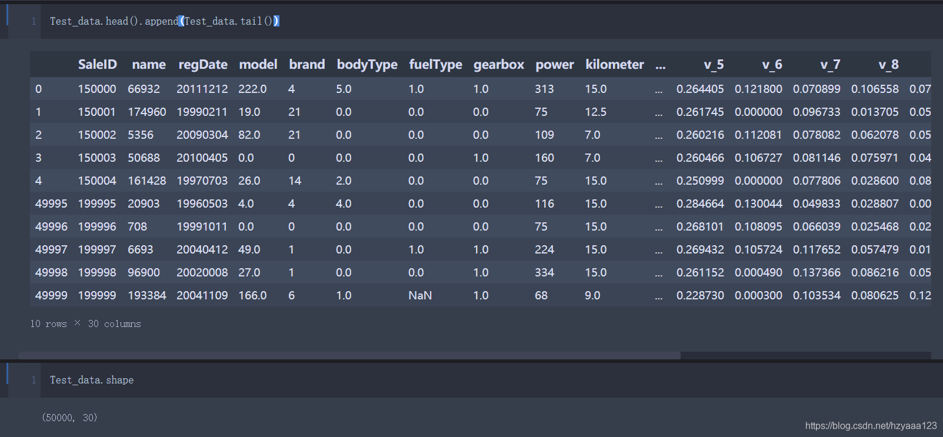This screenshot has width=943, height=437.
Task: Select SaleID value 199996
Action: (x=97, y=226)
